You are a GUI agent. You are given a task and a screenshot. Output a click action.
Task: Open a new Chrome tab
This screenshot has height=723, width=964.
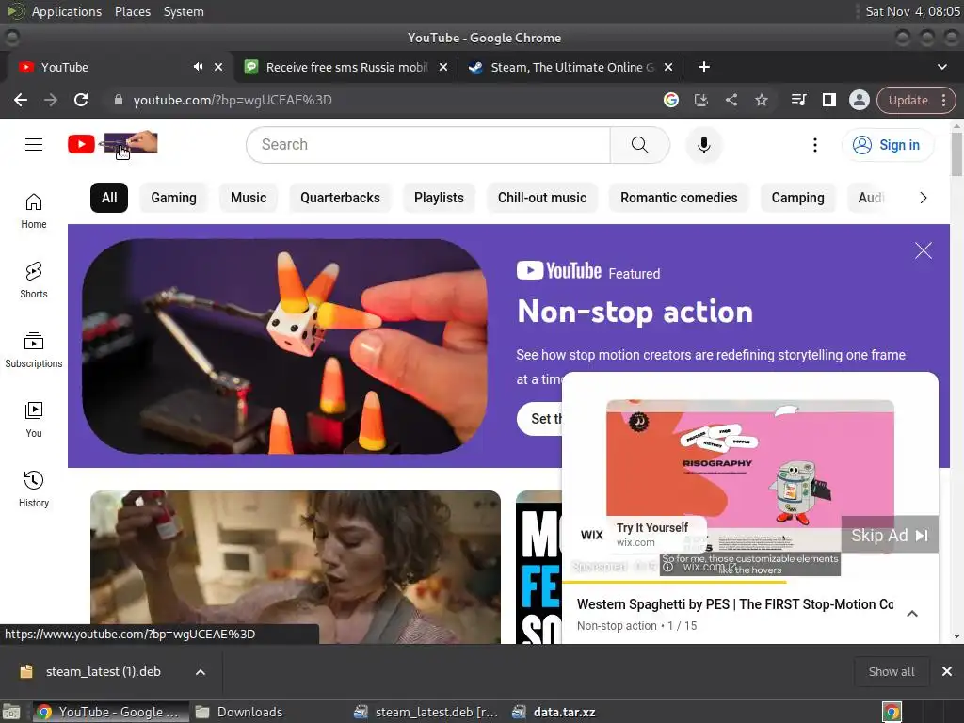click(704, 67)
